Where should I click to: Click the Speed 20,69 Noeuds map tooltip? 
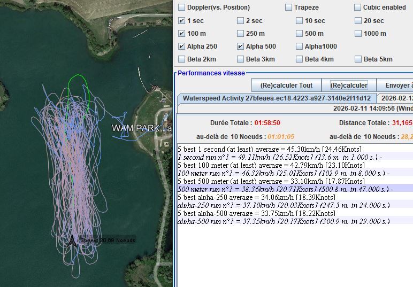(x=108, y=240)
